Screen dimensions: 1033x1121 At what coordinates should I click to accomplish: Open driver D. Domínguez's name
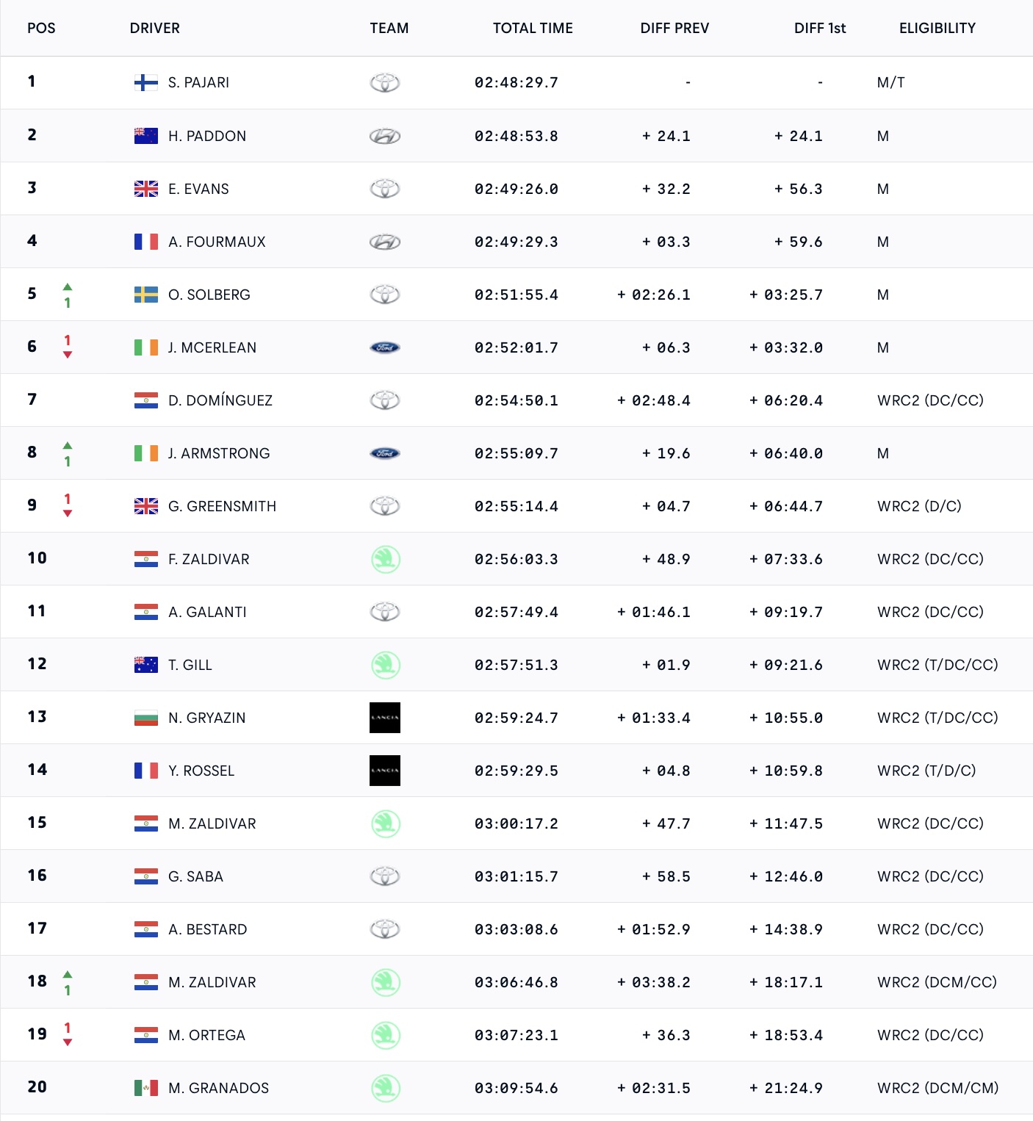click(220, 400)
